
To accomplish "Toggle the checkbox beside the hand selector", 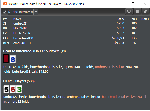I will point(5,12).
